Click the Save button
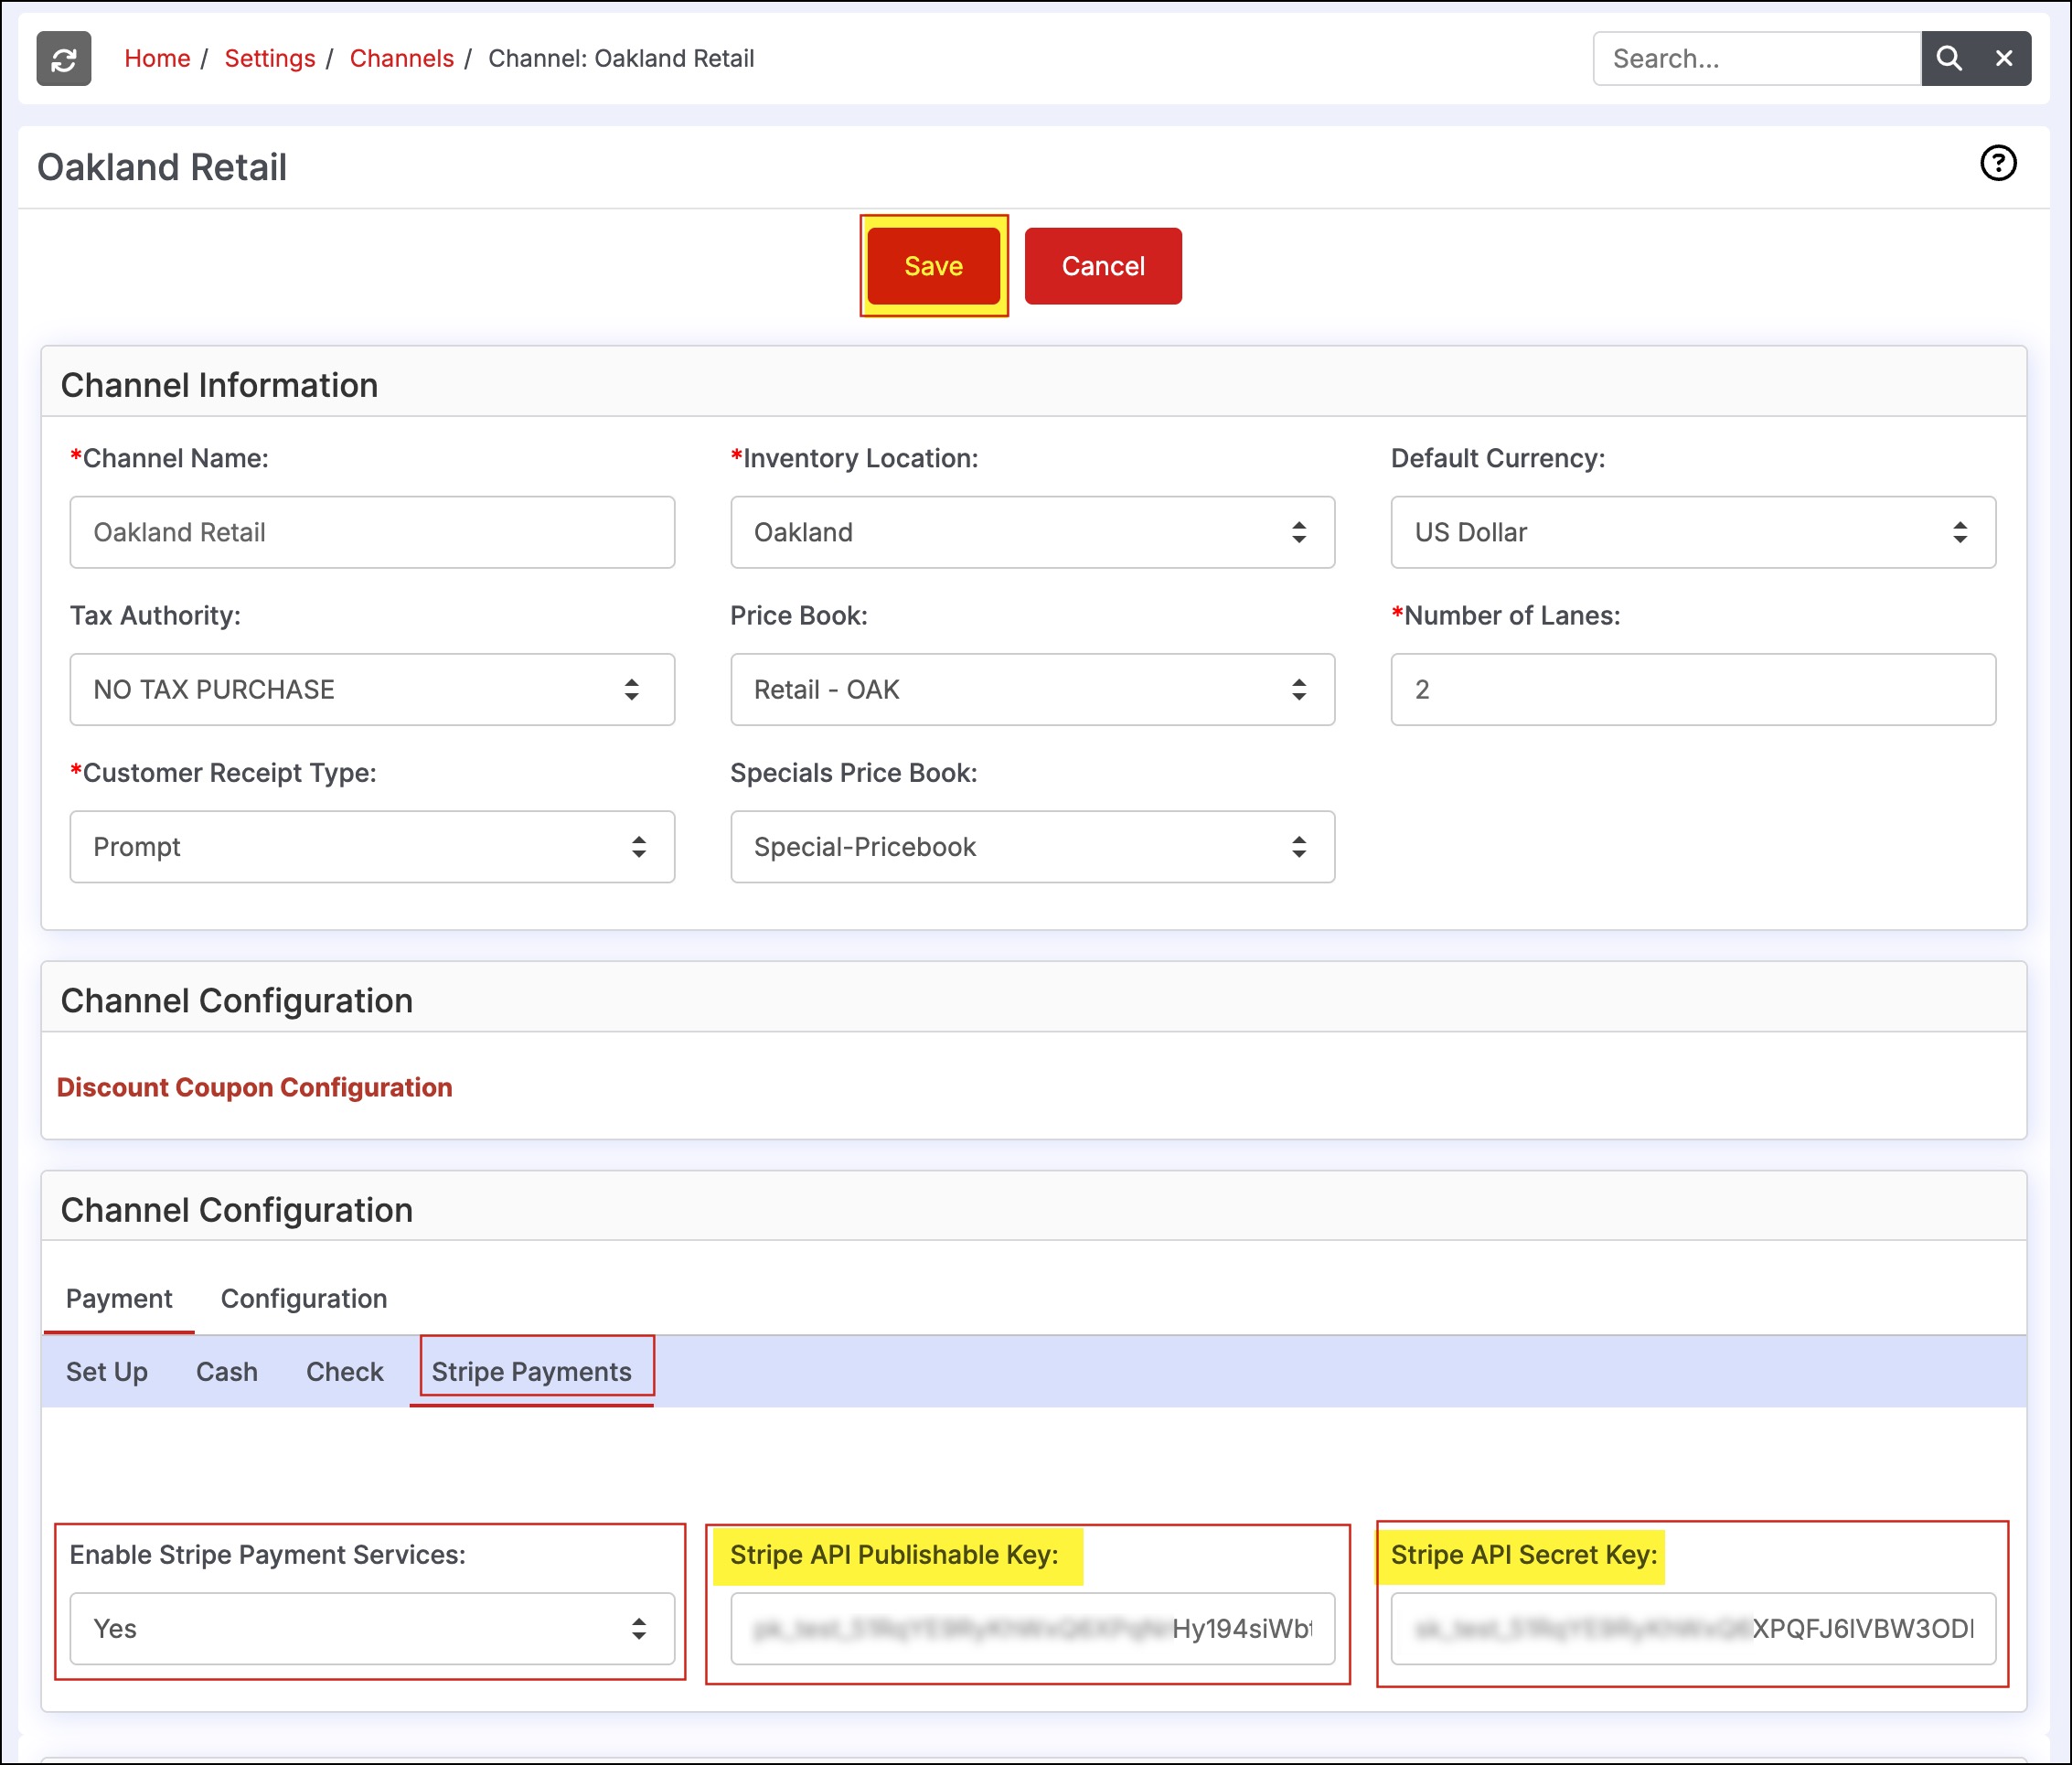Viewport: 2072px width, 1765px height. click(933, 266)
